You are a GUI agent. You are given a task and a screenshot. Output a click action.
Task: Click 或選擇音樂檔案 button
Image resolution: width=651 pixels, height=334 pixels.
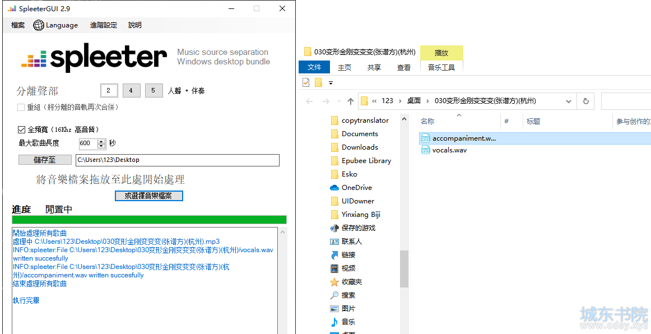[x=148, y=196]
